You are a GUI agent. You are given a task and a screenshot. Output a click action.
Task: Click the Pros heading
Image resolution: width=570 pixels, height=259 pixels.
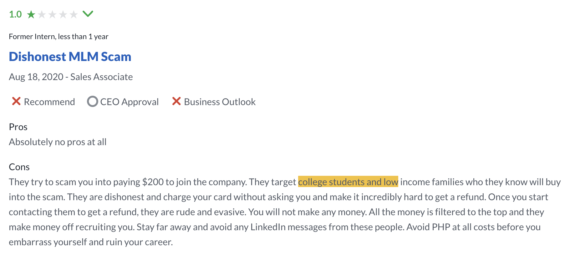18,127
